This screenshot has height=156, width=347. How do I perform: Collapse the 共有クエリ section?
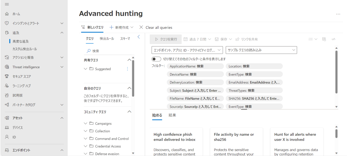pos(129,60)
